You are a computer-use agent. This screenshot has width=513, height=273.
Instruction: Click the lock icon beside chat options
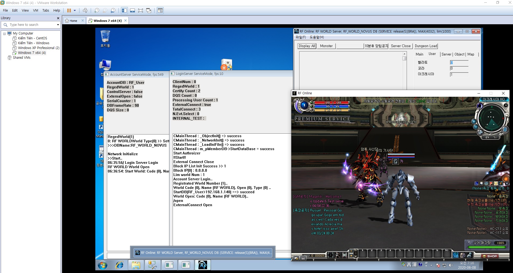[303, 258]
